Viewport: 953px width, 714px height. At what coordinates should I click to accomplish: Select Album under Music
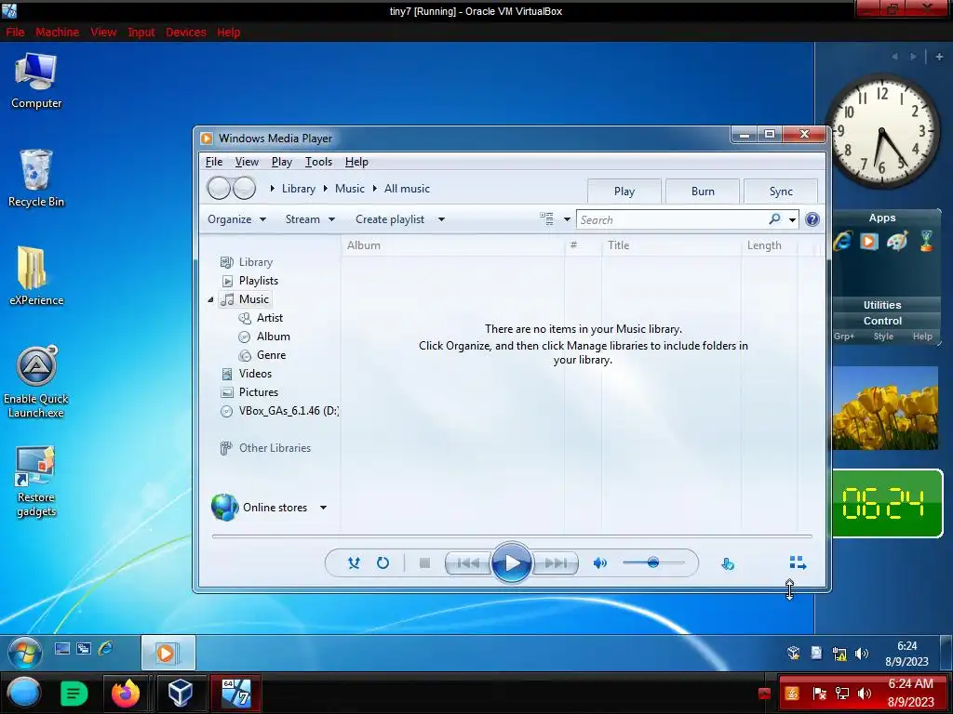click(273, 337)
